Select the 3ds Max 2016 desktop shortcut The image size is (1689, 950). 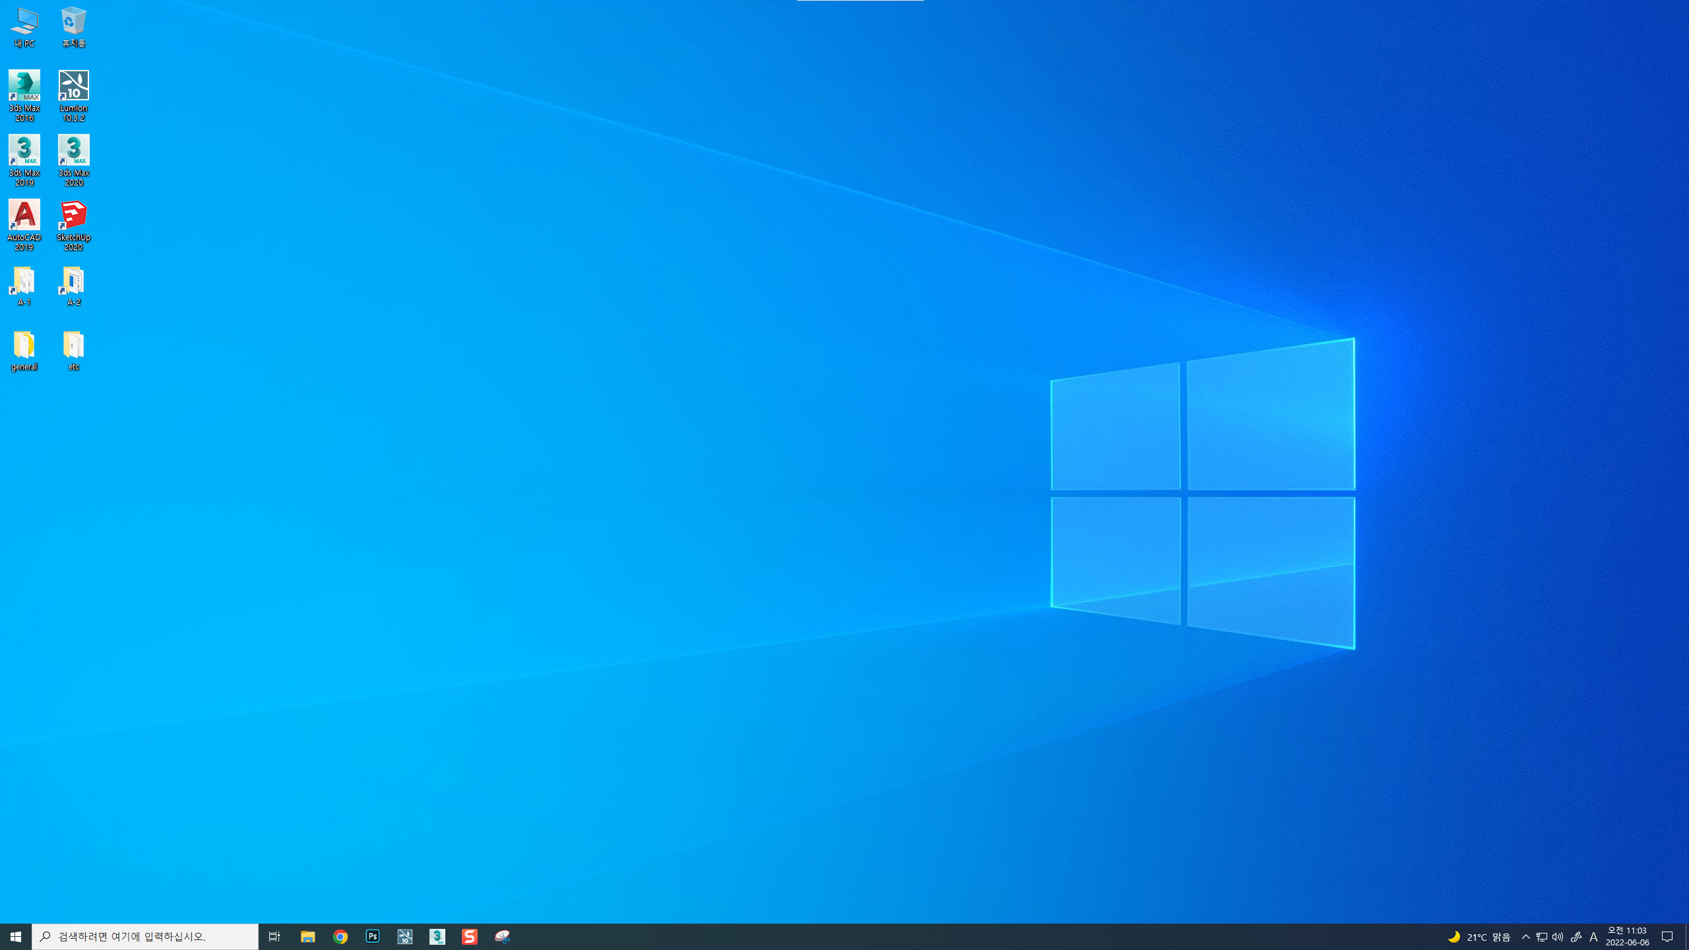[24, 96]
